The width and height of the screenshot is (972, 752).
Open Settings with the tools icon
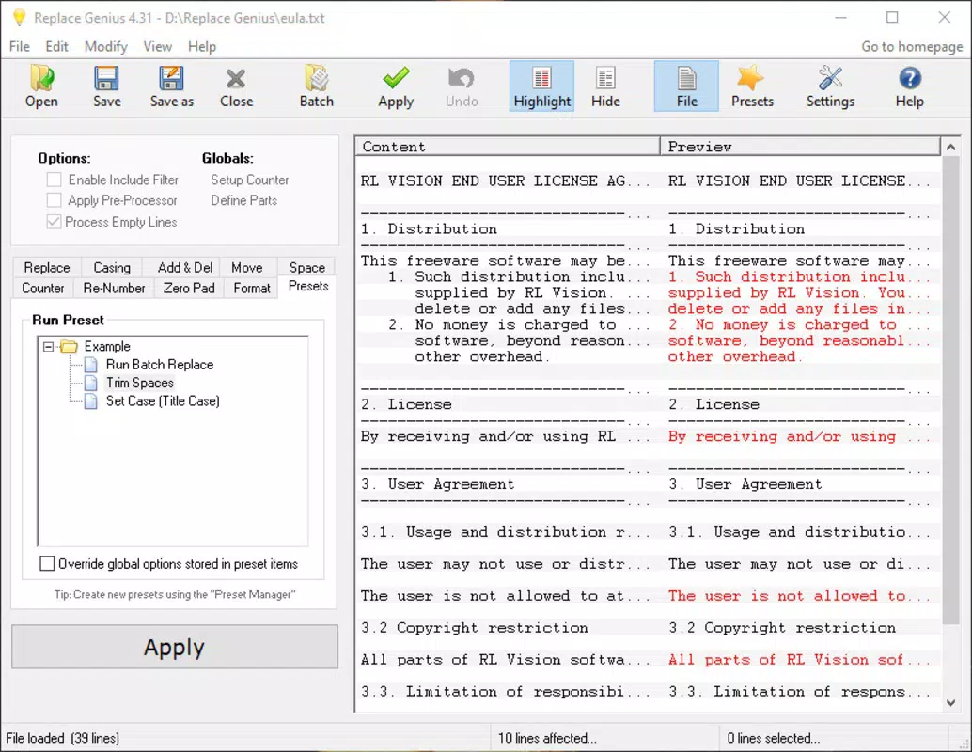[830, 86]
